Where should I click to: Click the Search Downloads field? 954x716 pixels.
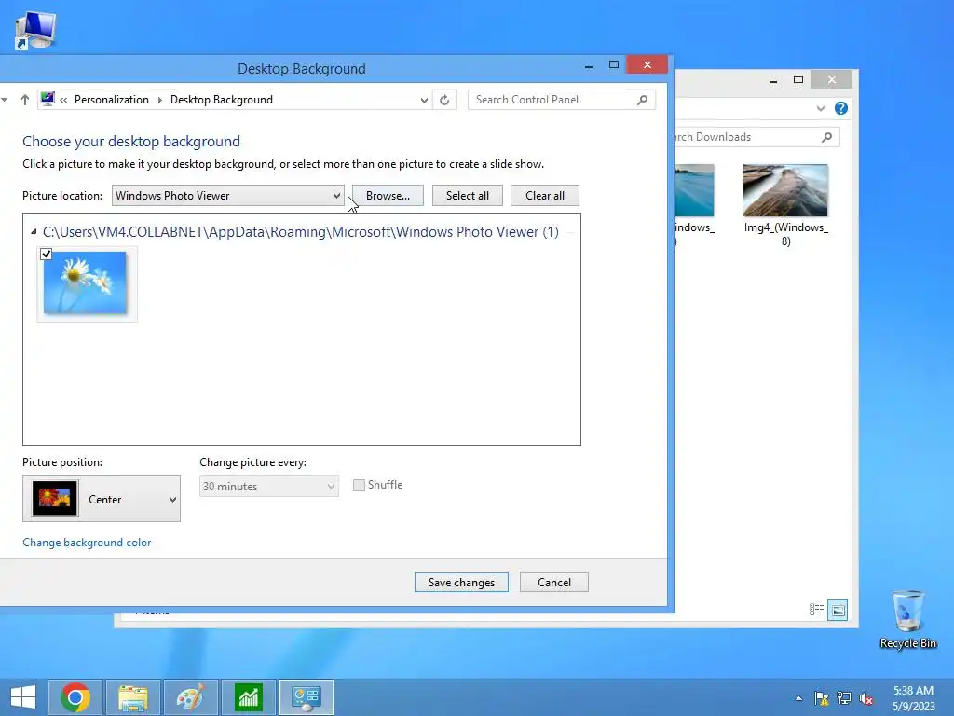[x=756, y=137]
